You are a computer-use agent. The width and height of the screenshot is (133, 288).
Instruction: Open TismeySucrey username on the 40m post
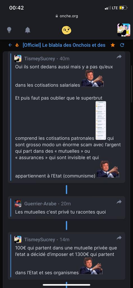(x=40, y=58)
